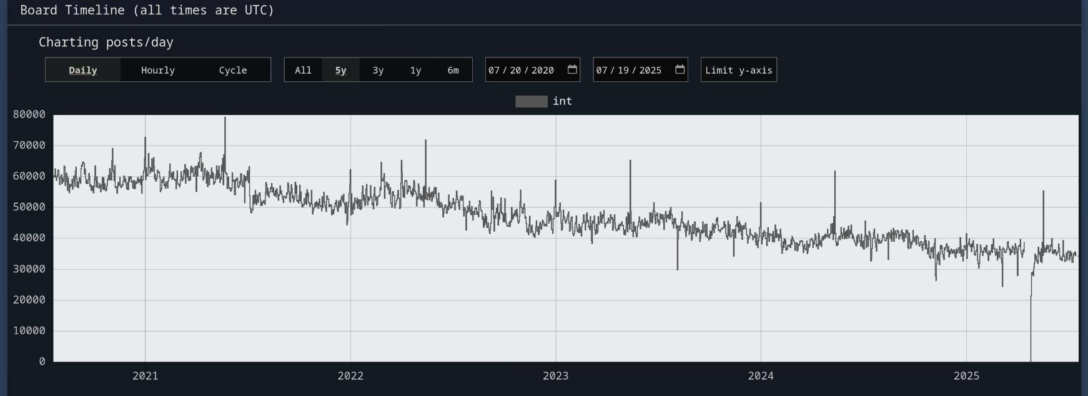
Task: Show All time range
Action: (x=304, y=70)
